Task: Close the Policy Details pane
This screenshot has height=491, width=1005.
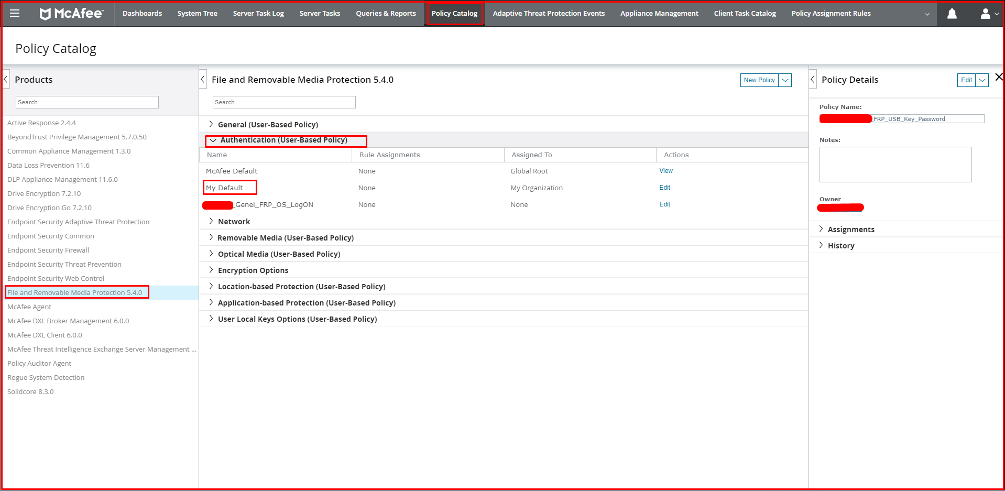Action: point(999,77)
